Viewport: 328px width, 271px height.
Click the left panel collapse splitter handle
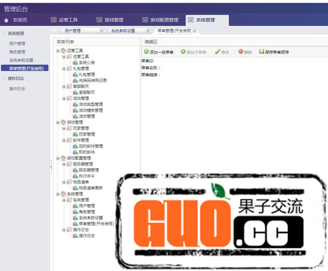click(50, 167)
